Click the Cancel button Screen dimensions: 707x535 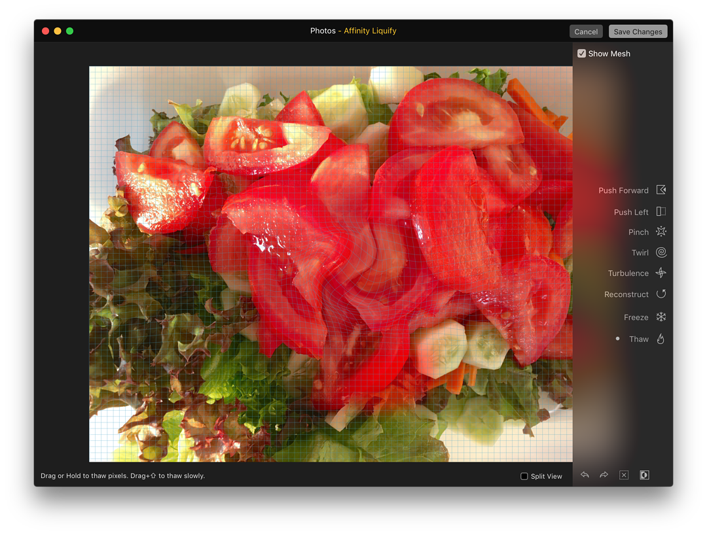pyautogui.click(x=586, y=31)
